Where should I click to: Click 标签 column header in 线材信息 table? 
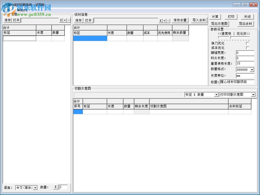click(x=90, y=33)
